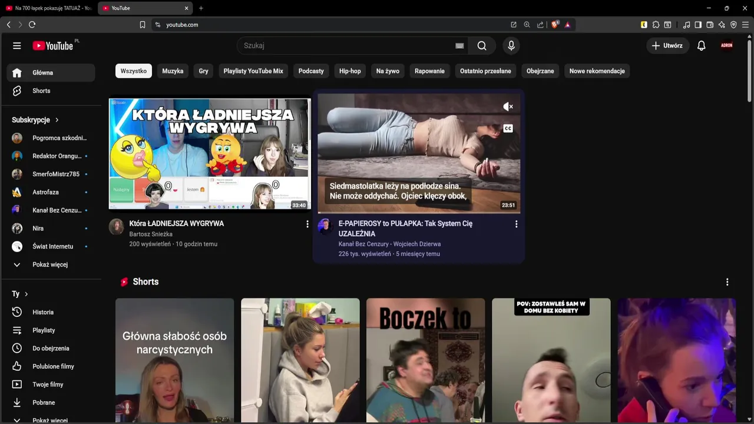
Task: Click the search magnifier button
Action: [482, 46]
